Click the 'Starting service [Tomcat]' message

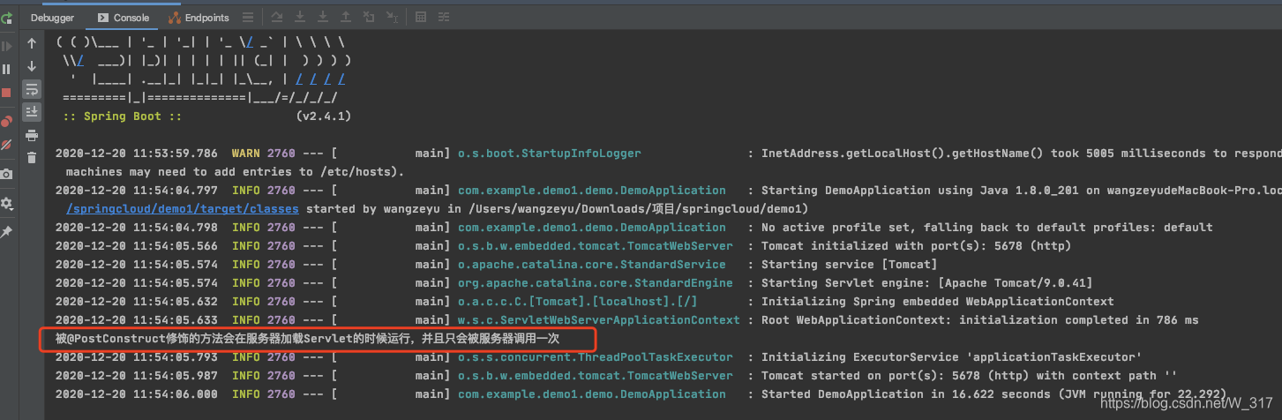(x=849, y=265)
